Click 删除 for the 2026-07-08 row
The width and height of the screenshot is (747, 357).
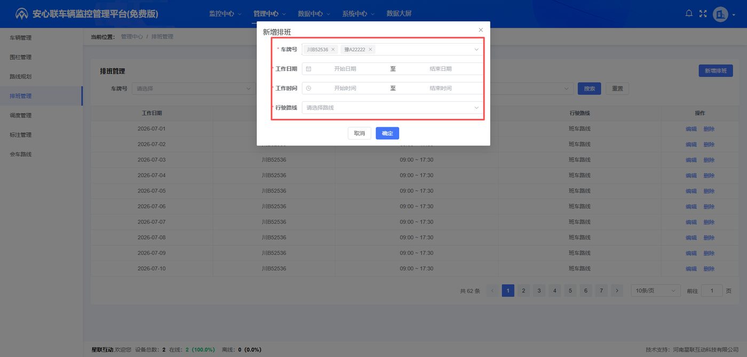(x=709, y=238)
